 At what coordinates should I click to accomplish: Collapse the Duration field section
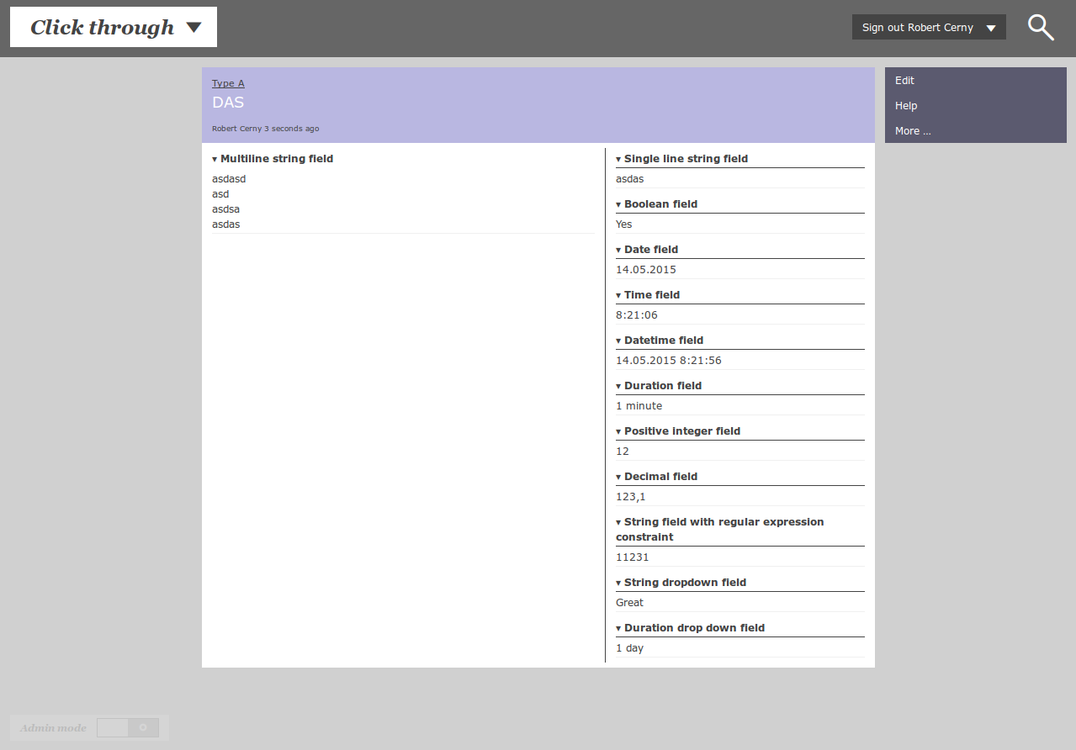coord(619,386)
